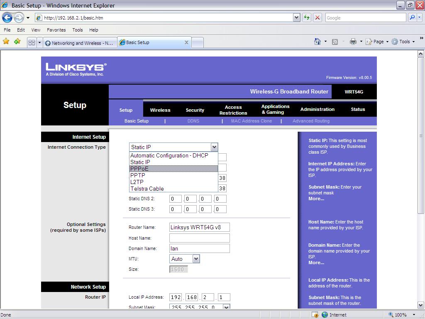Open the Tools menu in menu bar
425x319 pixels.
coord(78,30)
